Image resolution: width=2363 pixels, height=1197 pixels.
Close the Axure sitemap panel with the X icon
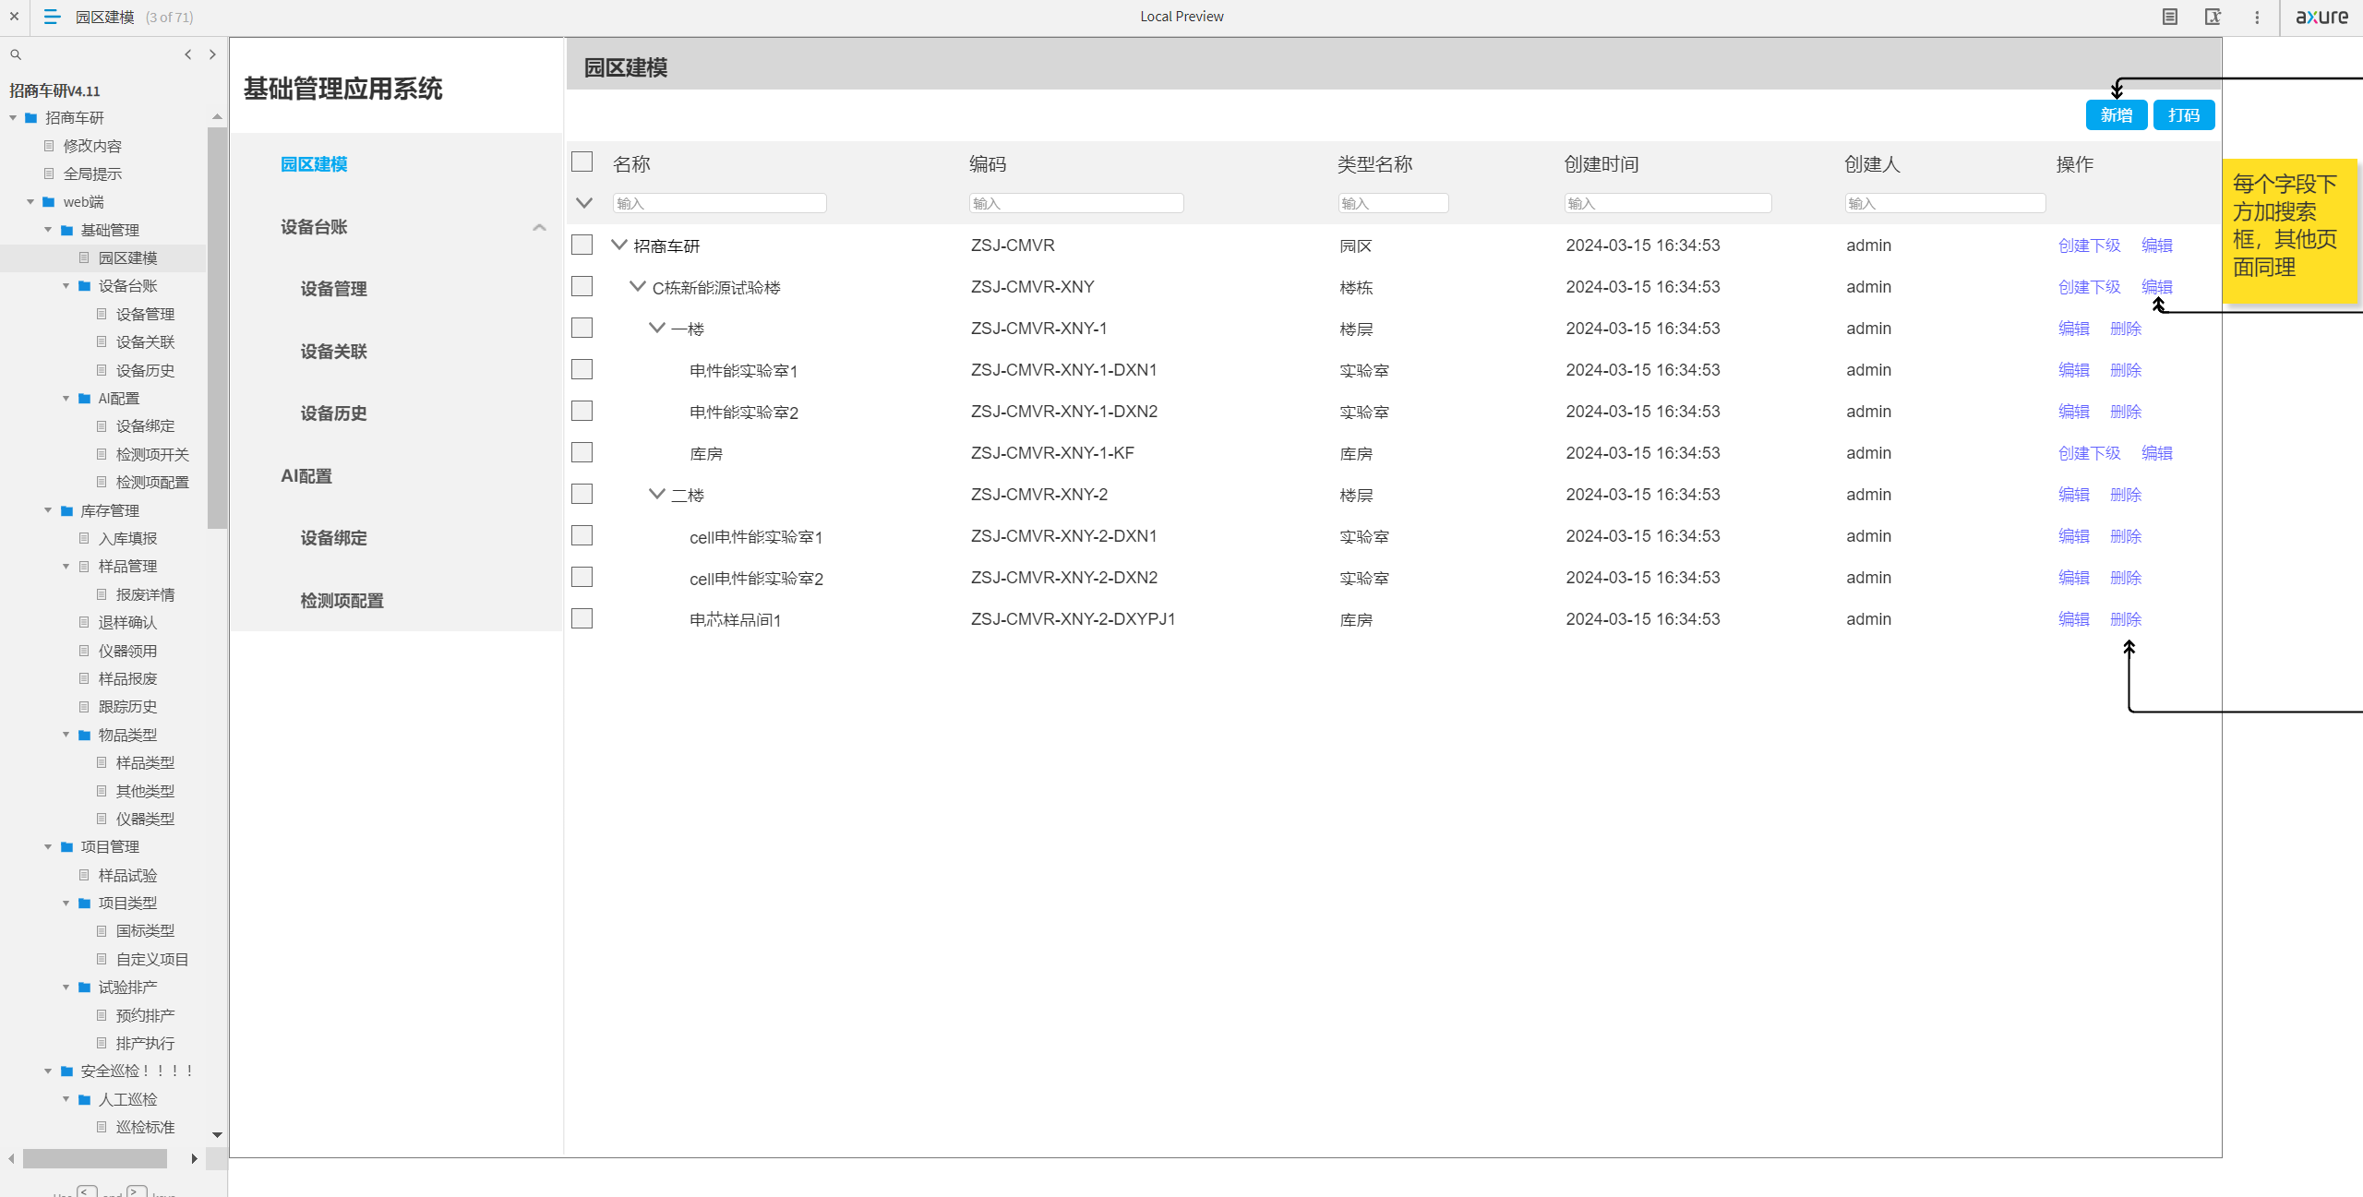tap(14, 17)
